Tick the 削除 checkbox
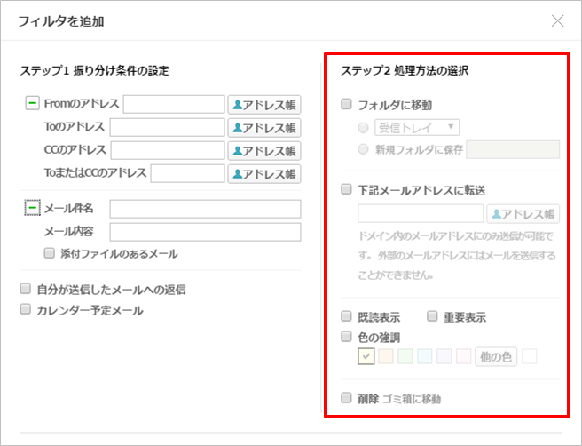Image resolution: width=582 pixels, height=446 pixels. click(347, 398)
